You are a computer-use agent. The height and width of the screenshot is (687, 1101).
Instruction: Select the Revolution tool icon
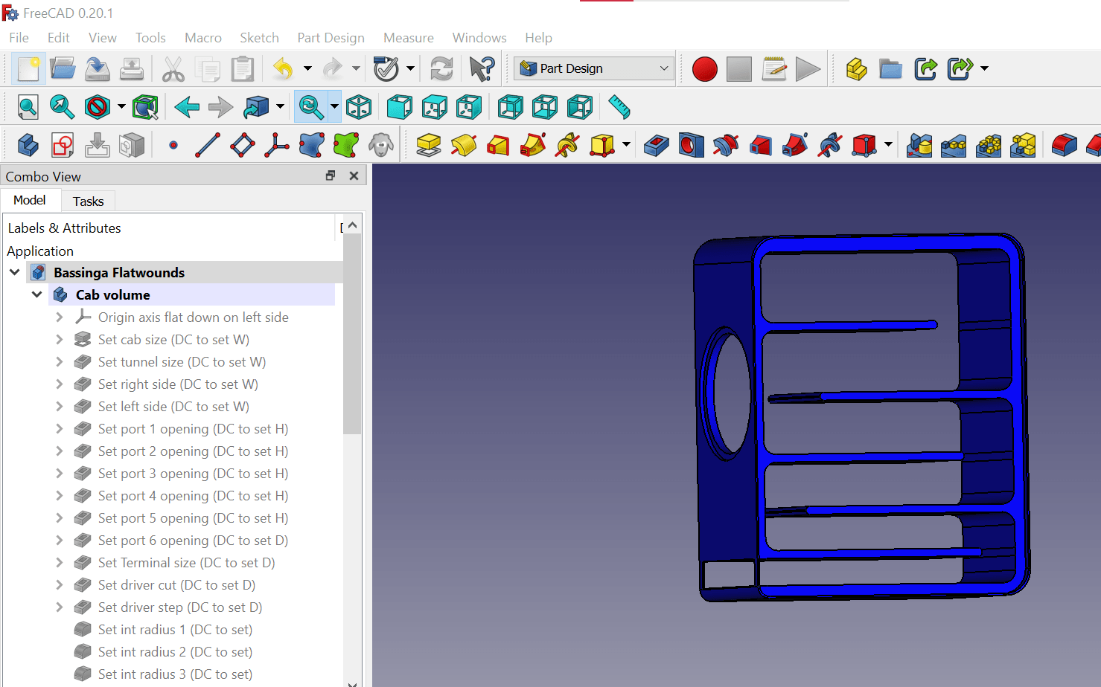463,145
